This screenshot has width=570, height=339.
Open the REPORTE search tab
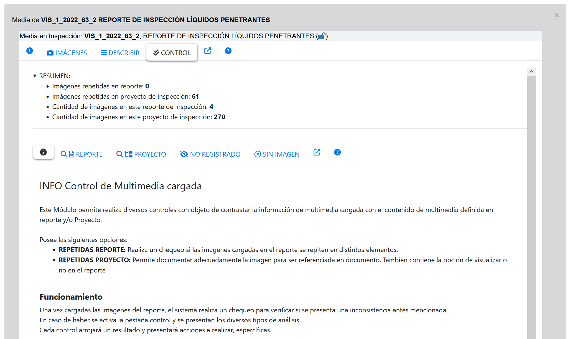(x=82, y=154)
